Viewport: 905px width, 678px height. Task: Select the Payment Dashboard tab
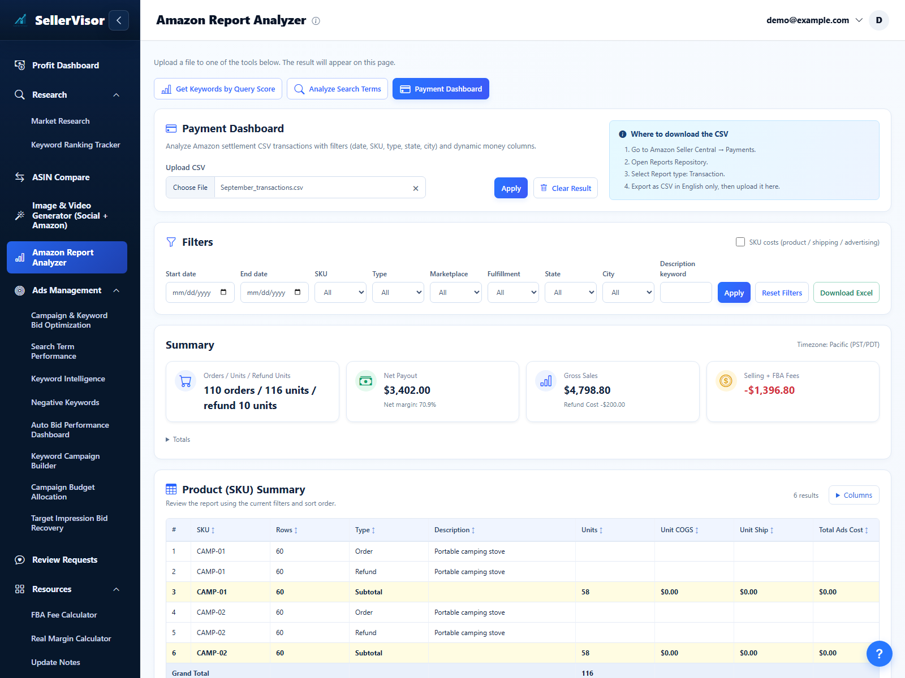tap(441, 89)
